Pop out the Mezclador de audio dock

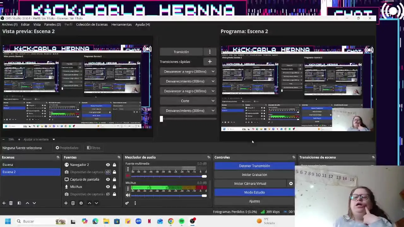coord(209,157)
